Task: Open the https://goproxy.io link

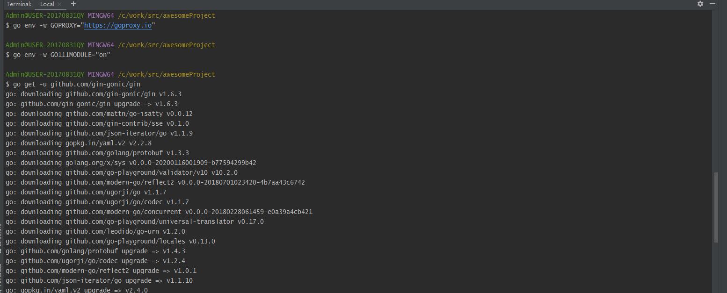Action: click(x=118, y=25)
